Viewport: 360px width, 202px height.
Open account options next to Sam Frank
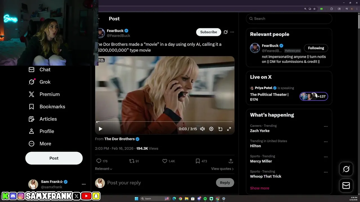84,184
